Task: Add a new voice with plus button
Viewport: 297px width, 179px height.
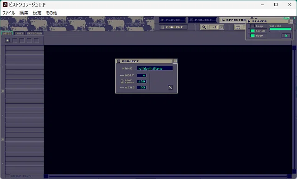Action: point(7,40)
